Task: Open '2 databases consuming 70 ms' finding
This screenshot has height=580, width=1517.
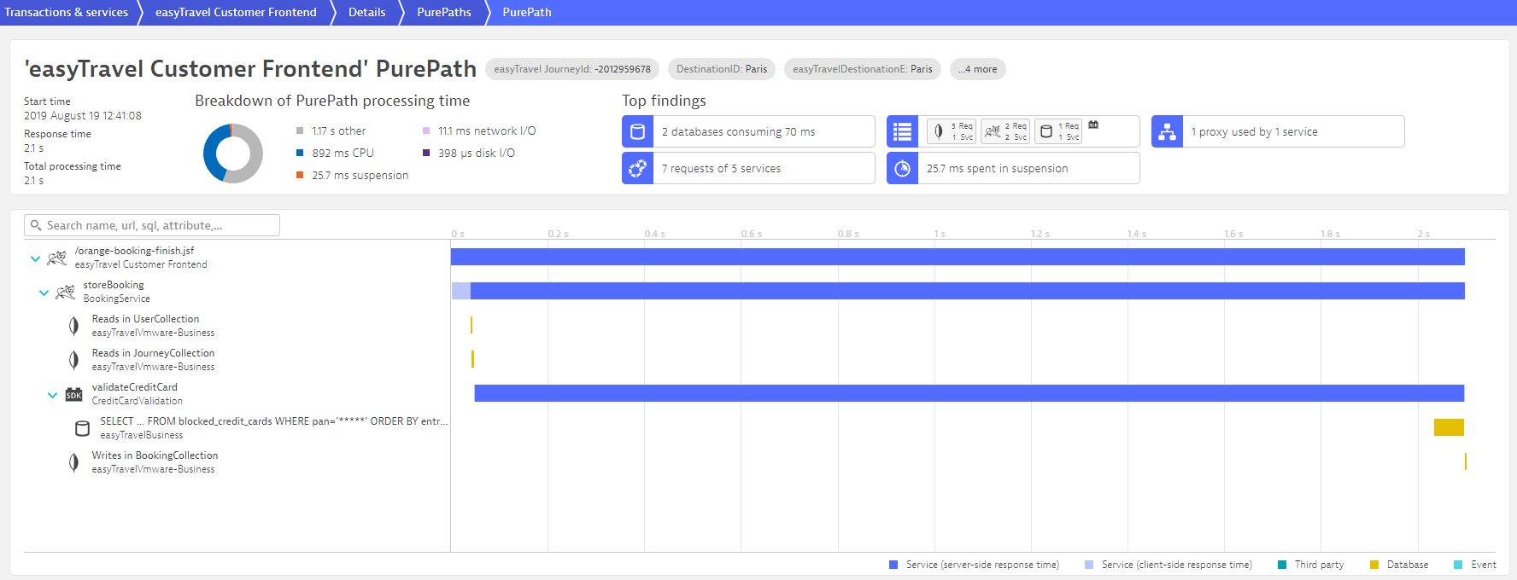Action: pyautogui.click(x=748, y=131)
